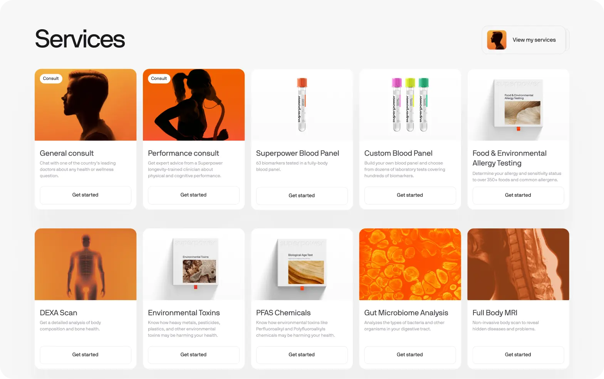Click the Consult tag on Performance consult

pyautogui.click(x=159, y=78)
